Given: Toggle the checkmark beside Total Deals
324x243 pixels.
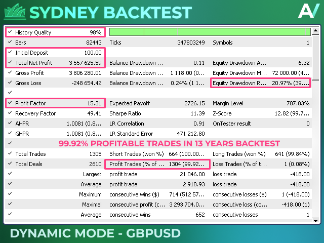Looking at the screenshot, I should click(10, 164).
